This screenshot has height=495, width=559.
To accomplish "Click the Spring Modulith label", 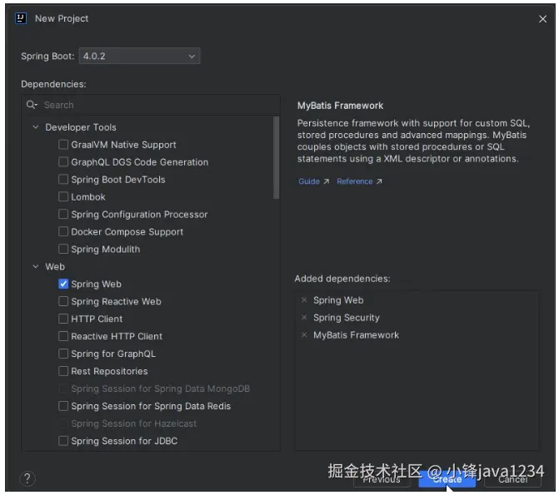I will click(106, 250).
